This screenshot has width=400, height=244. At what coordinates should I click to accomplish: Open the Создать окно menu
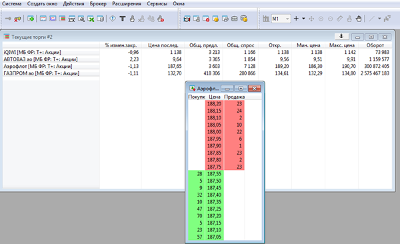coord(43,3)
